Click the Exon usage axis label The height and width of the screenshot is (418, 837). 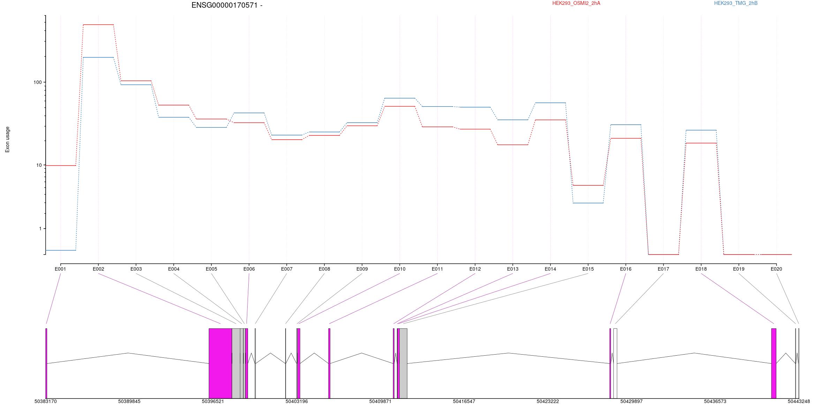click(7, 139)
